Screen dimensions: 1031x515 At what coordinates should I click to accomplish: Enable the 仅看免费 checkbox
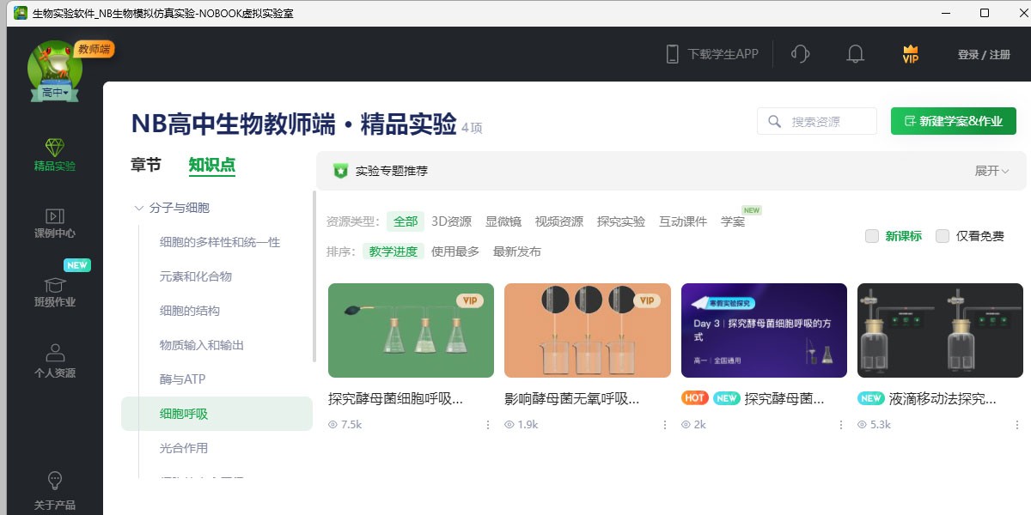[x=943, y=236]
